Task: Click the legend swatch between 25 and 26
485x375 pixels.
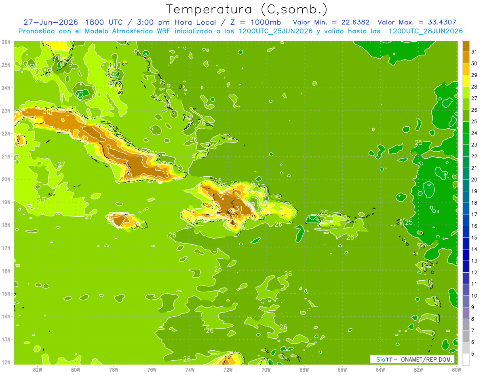Action: 466,116
